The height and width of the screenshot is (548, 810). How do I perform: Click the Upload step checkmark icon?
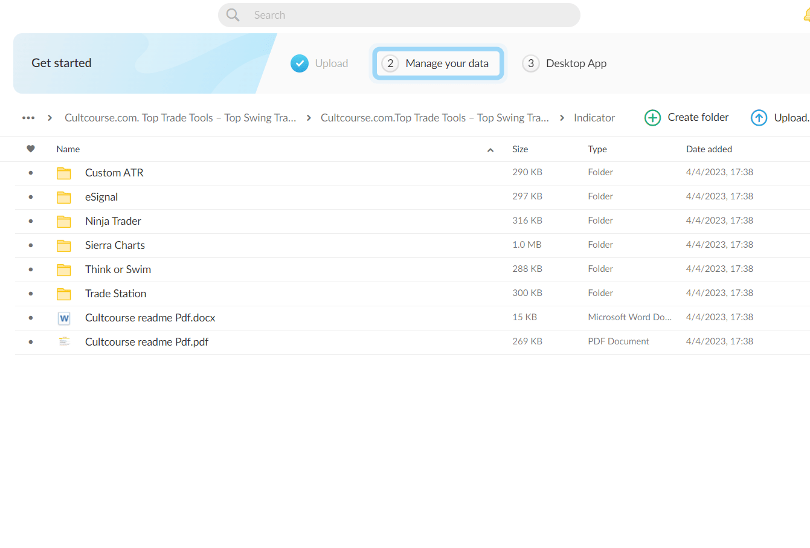[300, 63]
